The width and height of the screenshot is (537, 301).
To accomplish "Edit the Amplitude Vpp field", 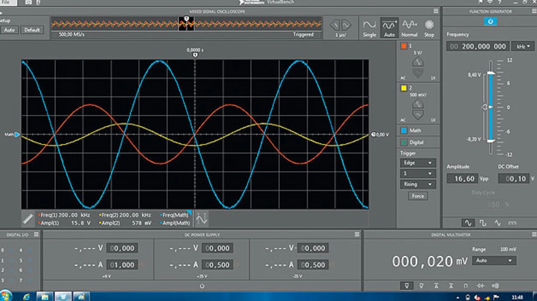I will coord(462,179).
